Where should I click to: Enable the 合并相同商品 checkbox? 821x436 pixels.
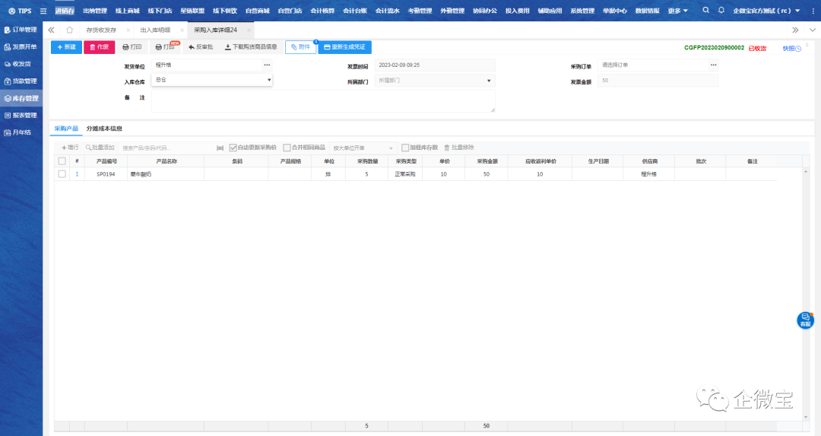(287, 148)
